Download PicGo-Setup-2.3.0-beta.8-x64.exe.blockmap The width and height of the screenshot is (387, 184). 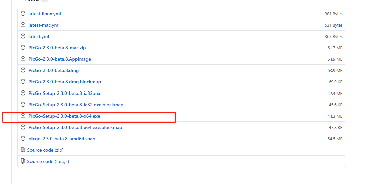click(x=75, y=128)
